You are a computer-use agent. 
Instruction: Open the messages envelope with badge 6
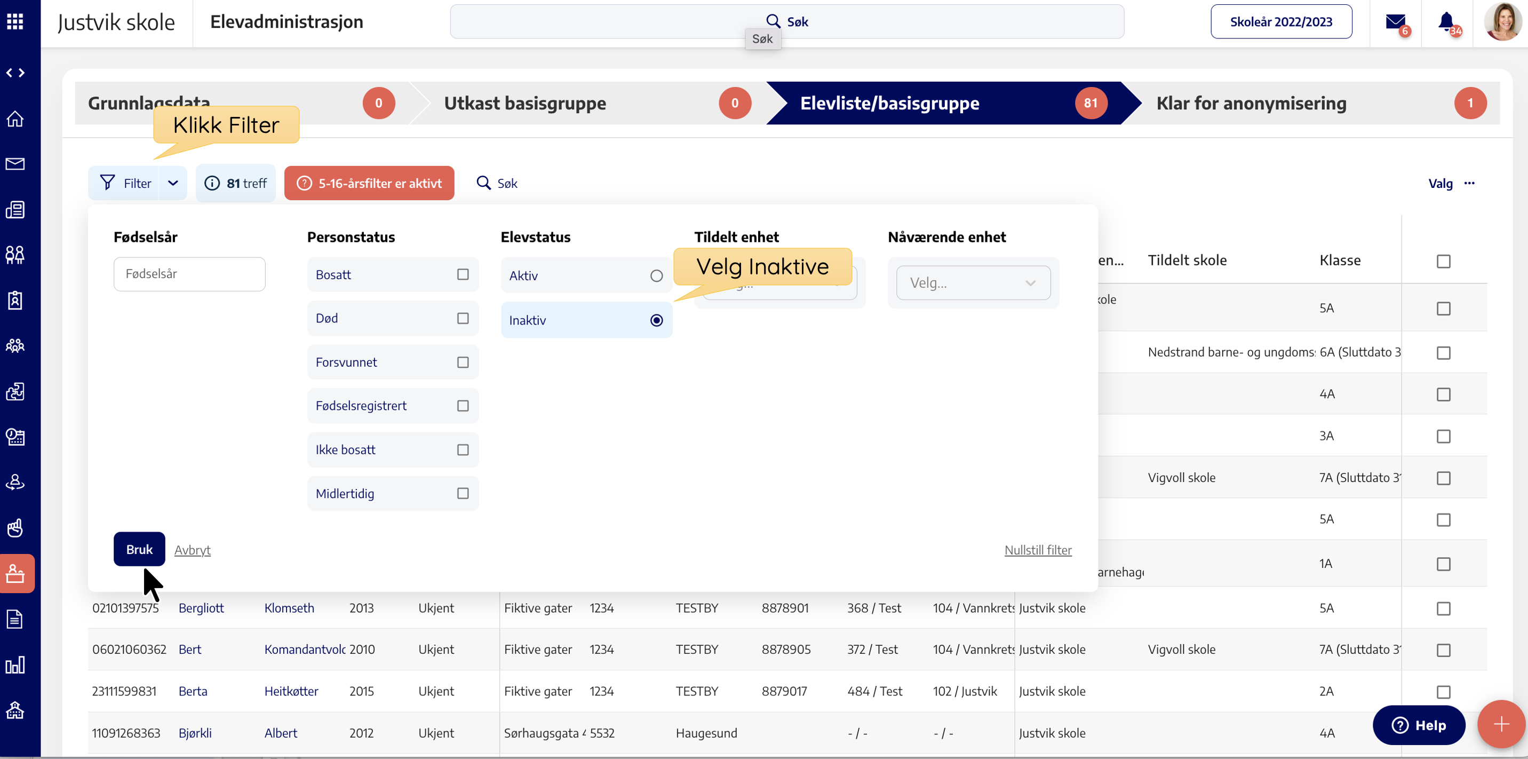pyautogui.click(x=1396, y=23)
